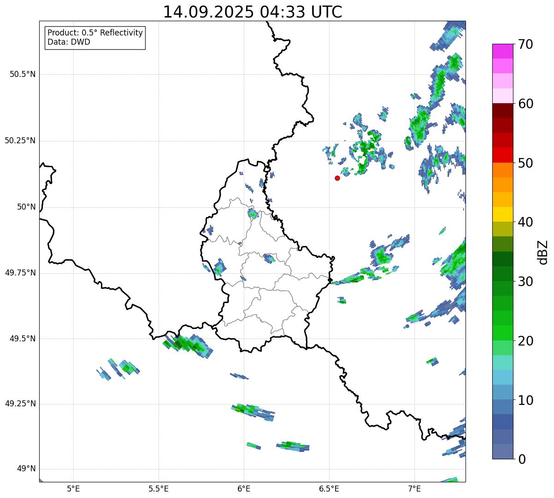Click the "70" colorbar tick label
This screenshot has height=498, width=554.
(x=525, y=45)
